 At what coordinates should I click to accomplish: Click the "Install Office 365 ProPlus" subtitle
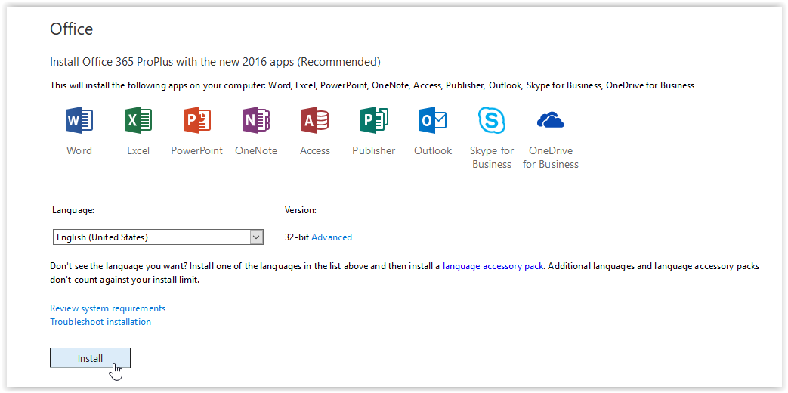[215, 62]
